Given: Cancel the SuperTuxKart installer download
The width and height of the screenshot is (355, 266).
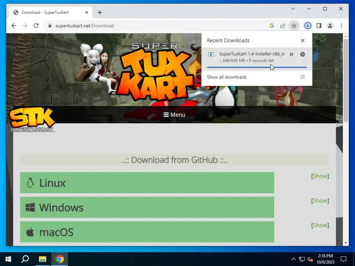Looking at the screenshot, I should (x=302, y=54).
